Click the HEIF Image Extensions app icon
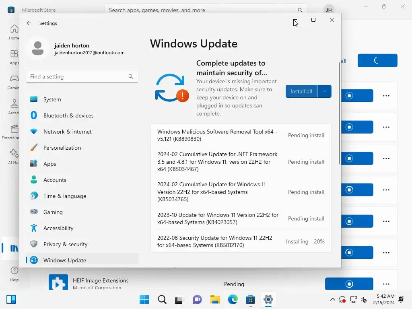 coord(58,282)
